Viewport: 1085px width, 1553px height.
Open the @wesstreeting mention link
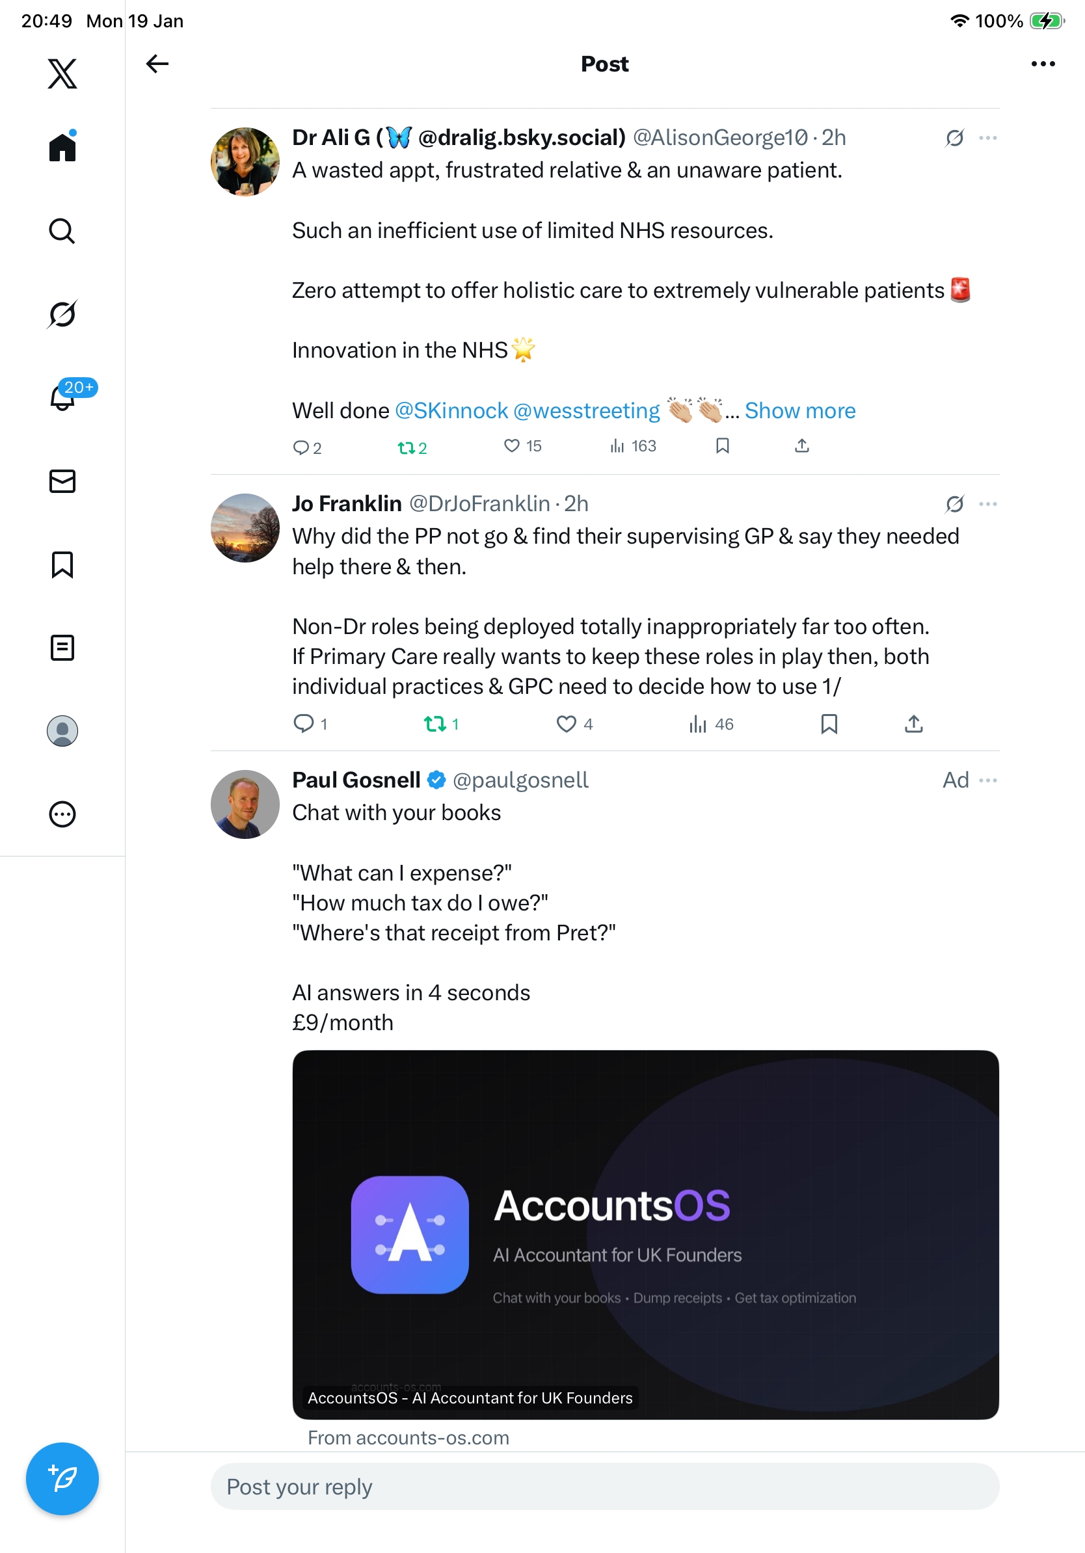point(587,410)
